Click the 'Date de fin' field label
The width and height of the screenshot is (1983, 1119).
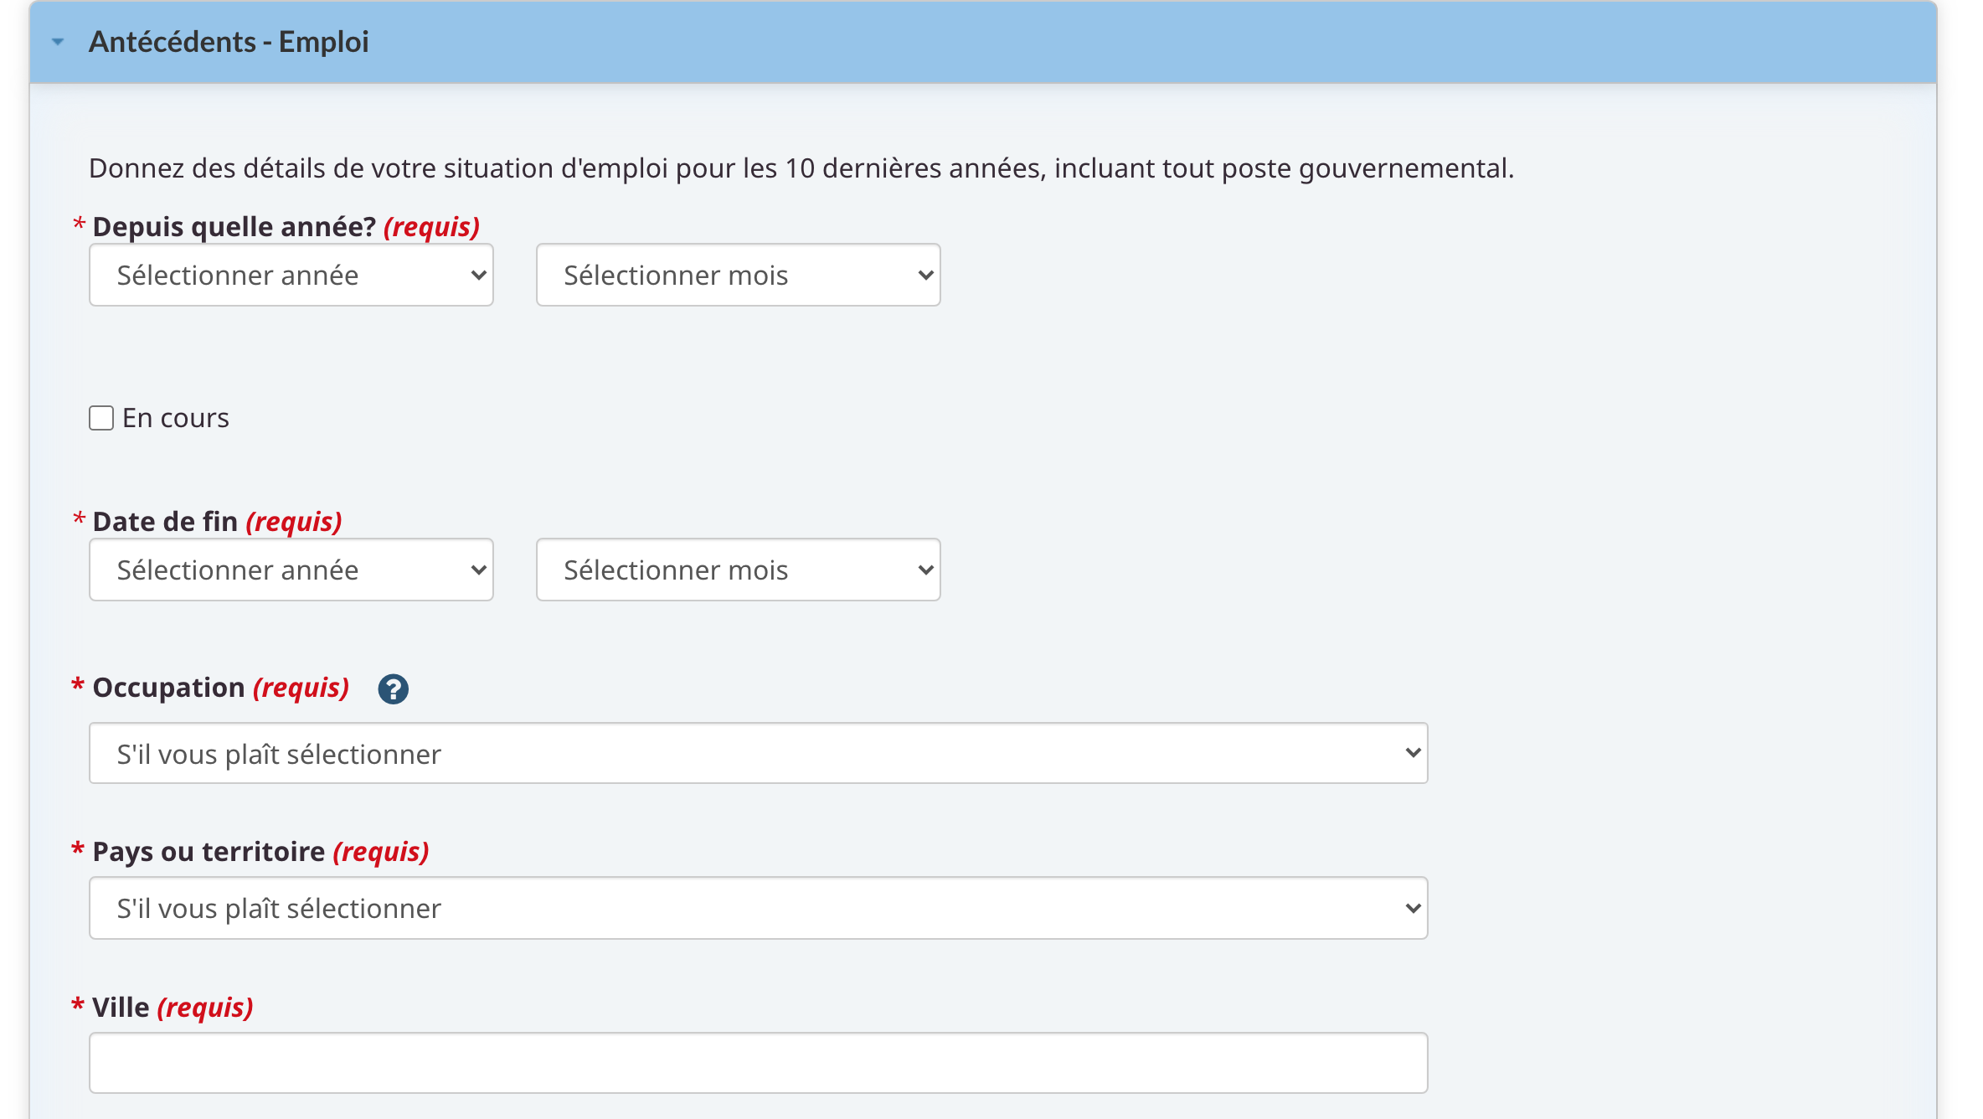point(165,522)
